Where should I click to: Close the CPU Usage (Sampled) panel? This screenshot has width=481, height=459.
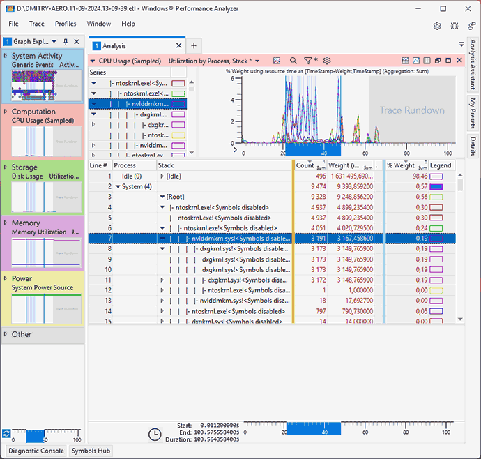tap(459, 60)
